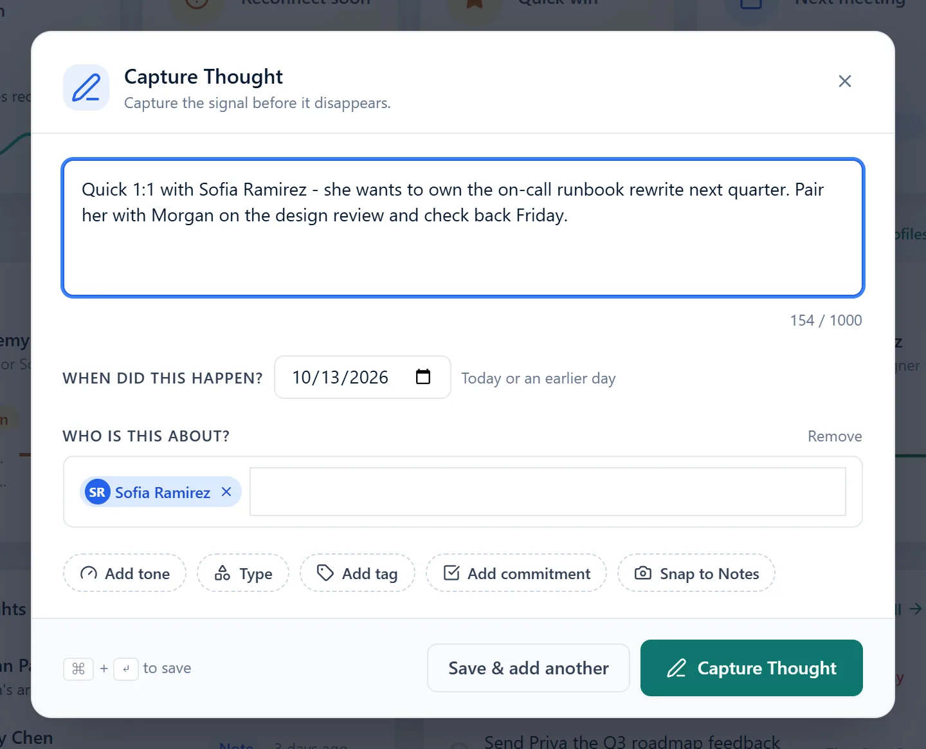Click the tag icon on Add tag
Image resolution: width=926 pixels, height=749 pixels.
tap(325, 573)
